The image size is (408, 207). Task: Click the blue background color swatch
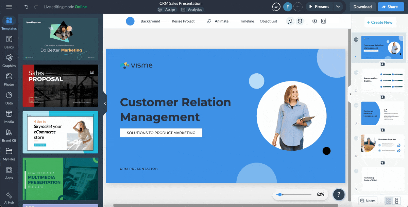(x=130, y=21)
